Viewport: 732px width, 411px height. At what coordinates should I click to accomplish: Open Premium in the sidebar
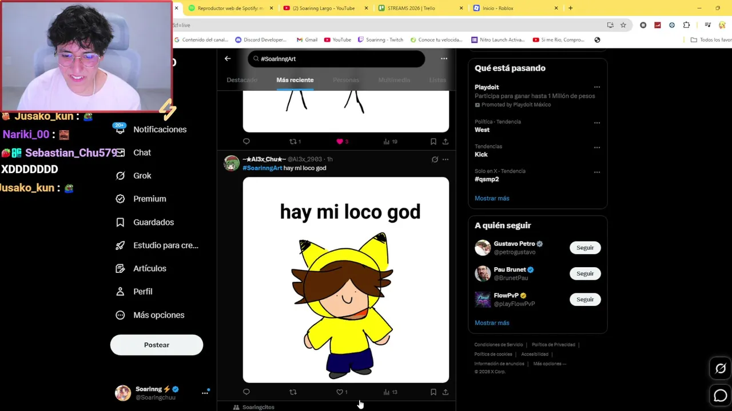pos(149,199)
